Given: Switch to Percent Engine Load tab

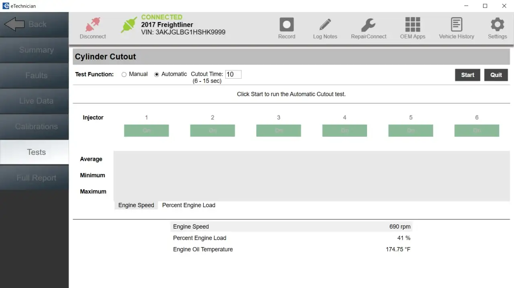Looking at the screenshot, I should (189, 205).
